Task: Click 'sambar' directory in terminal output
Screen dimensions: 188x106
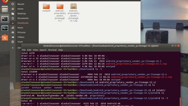Action: tap(48, 88)
